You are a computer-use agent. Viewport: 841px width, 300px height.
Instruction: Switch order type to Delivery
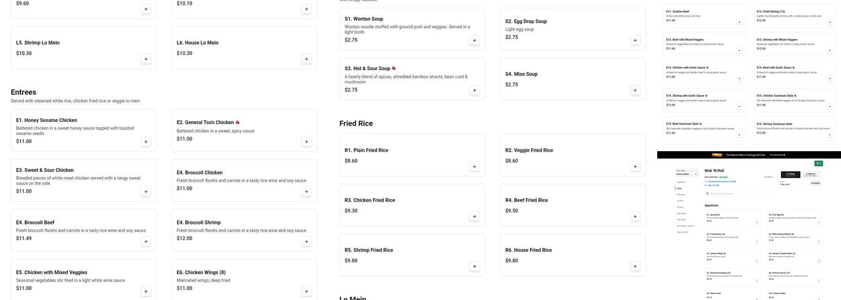pos(811,174)
